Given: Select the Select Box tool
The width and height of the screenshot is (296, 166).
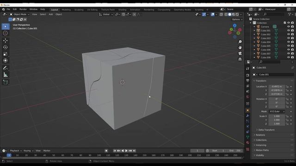Looking at the screenshot, I should pyautogui.click(x=6, y=27).
